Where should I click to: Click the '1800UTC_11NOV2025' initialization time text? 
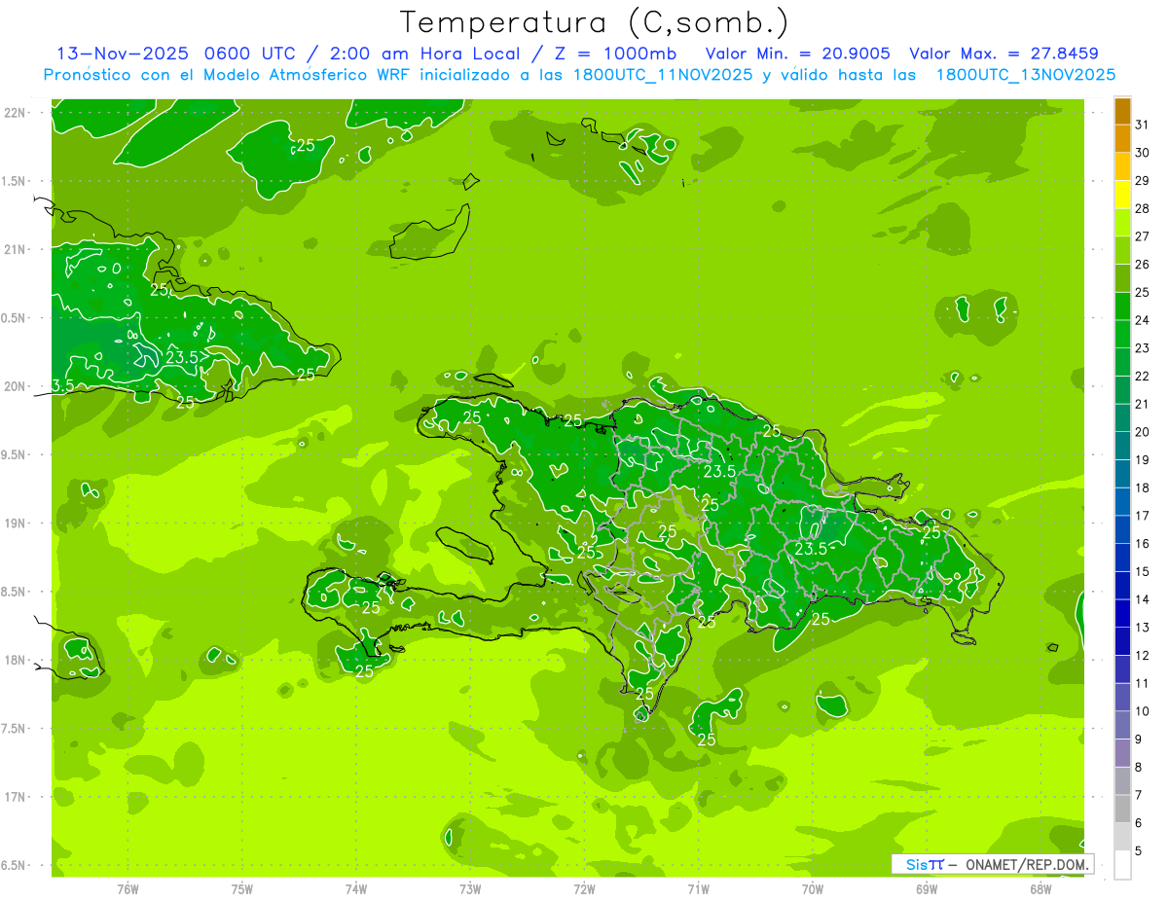666,75
